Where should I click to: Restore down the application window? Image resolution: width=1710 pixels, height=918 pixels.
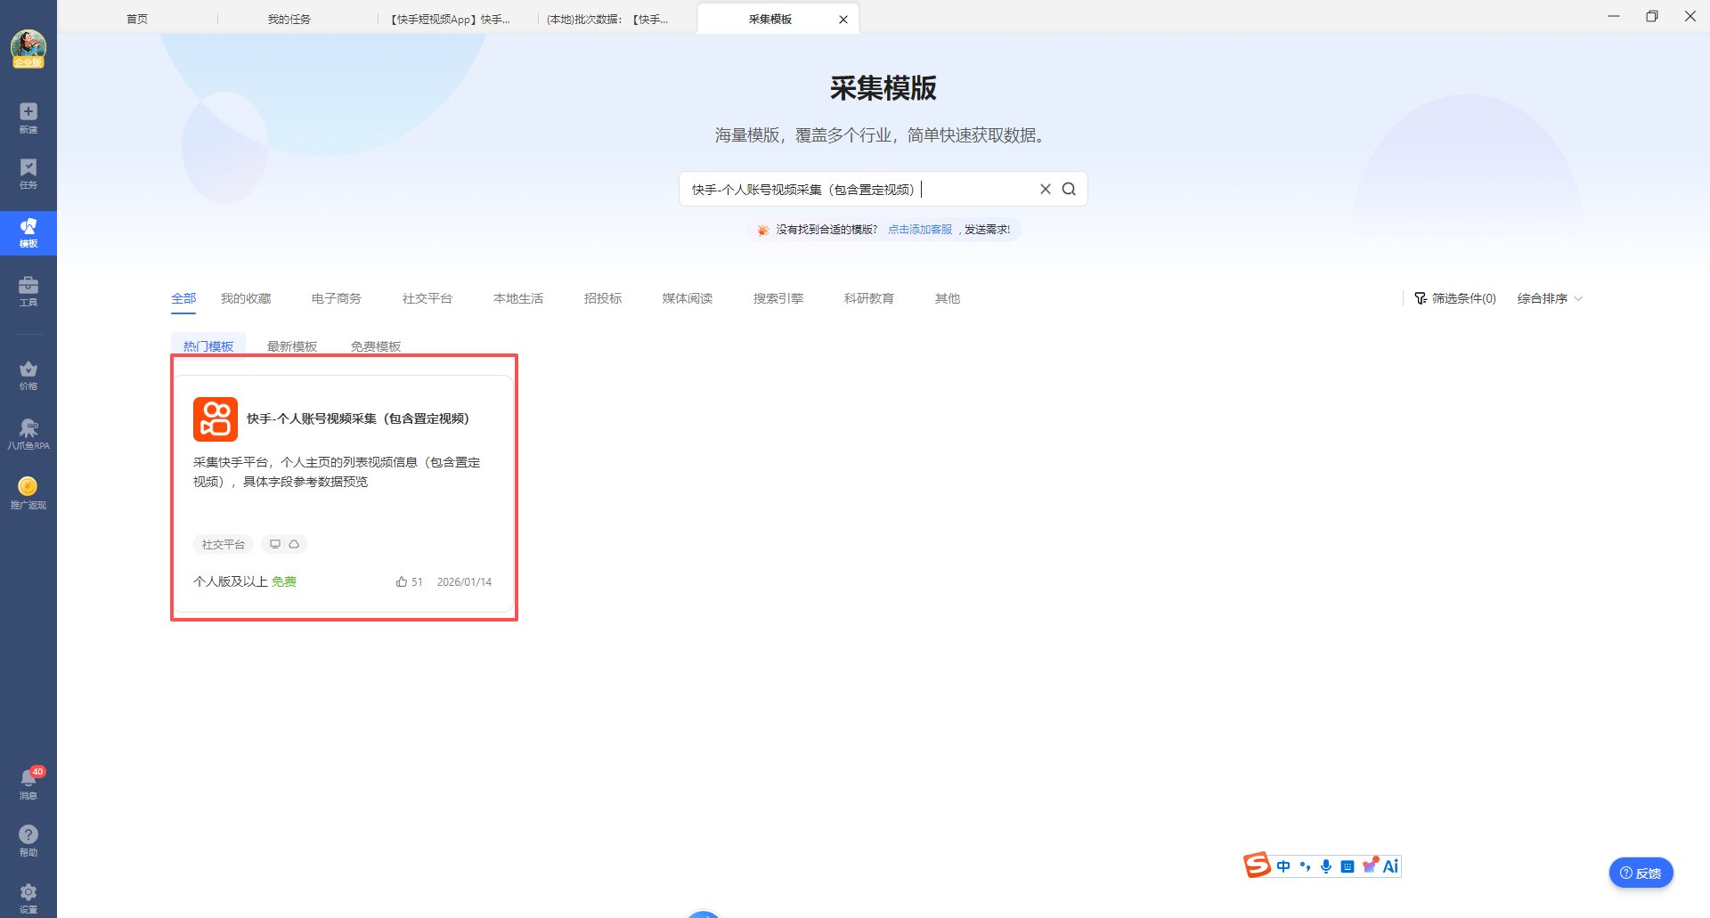[x=1652, y=16]
